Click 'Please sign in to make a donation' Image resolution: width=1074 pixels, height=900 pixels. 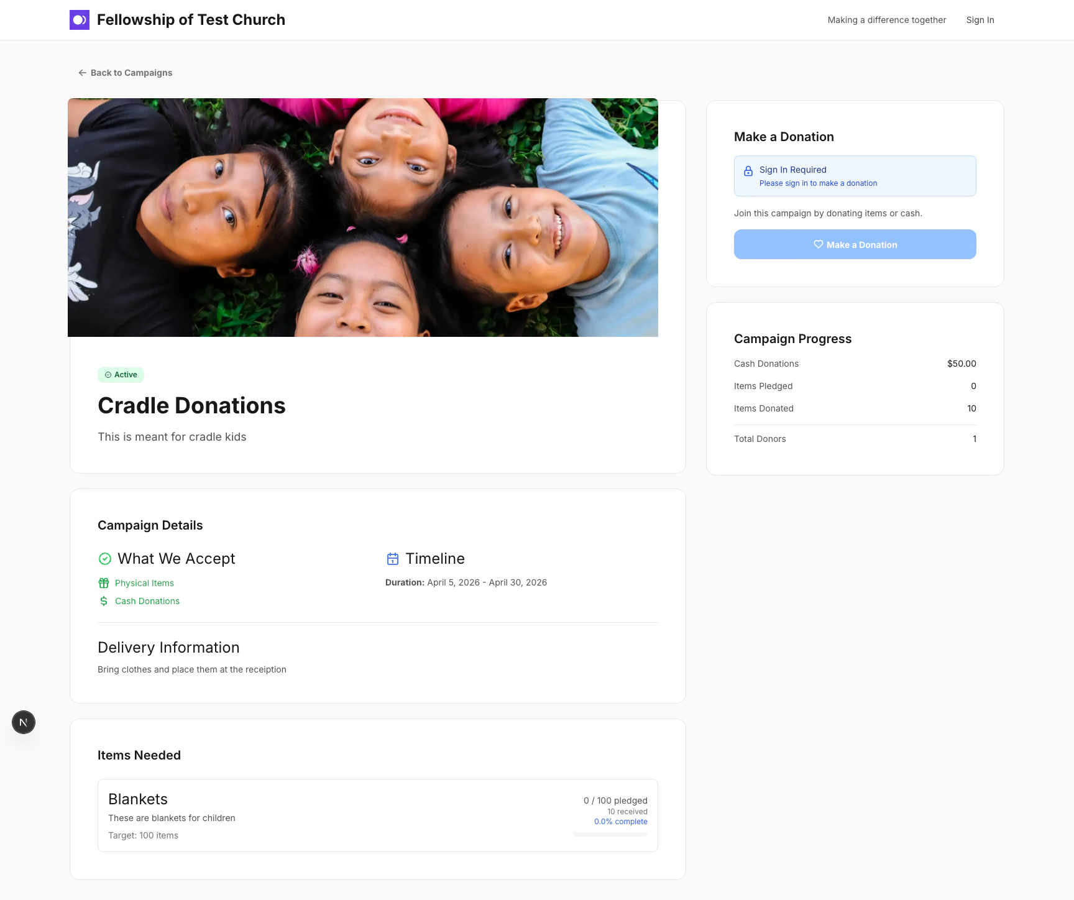[818, 183]
